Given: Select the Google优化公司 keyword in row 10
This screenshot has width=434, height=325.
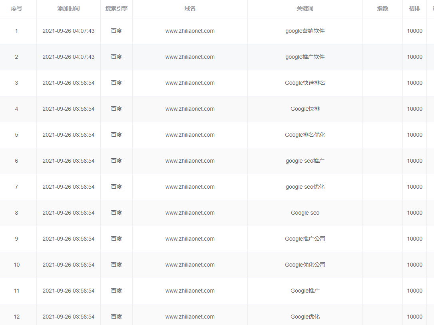Looking at the screenshot, I should click(305, 265).
